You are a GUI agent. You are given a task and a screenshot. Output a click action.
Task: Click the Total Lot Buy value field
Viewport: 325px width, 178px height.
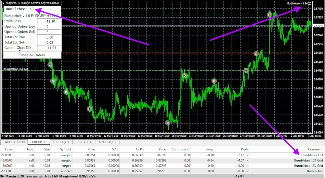(x=49, y=37)
